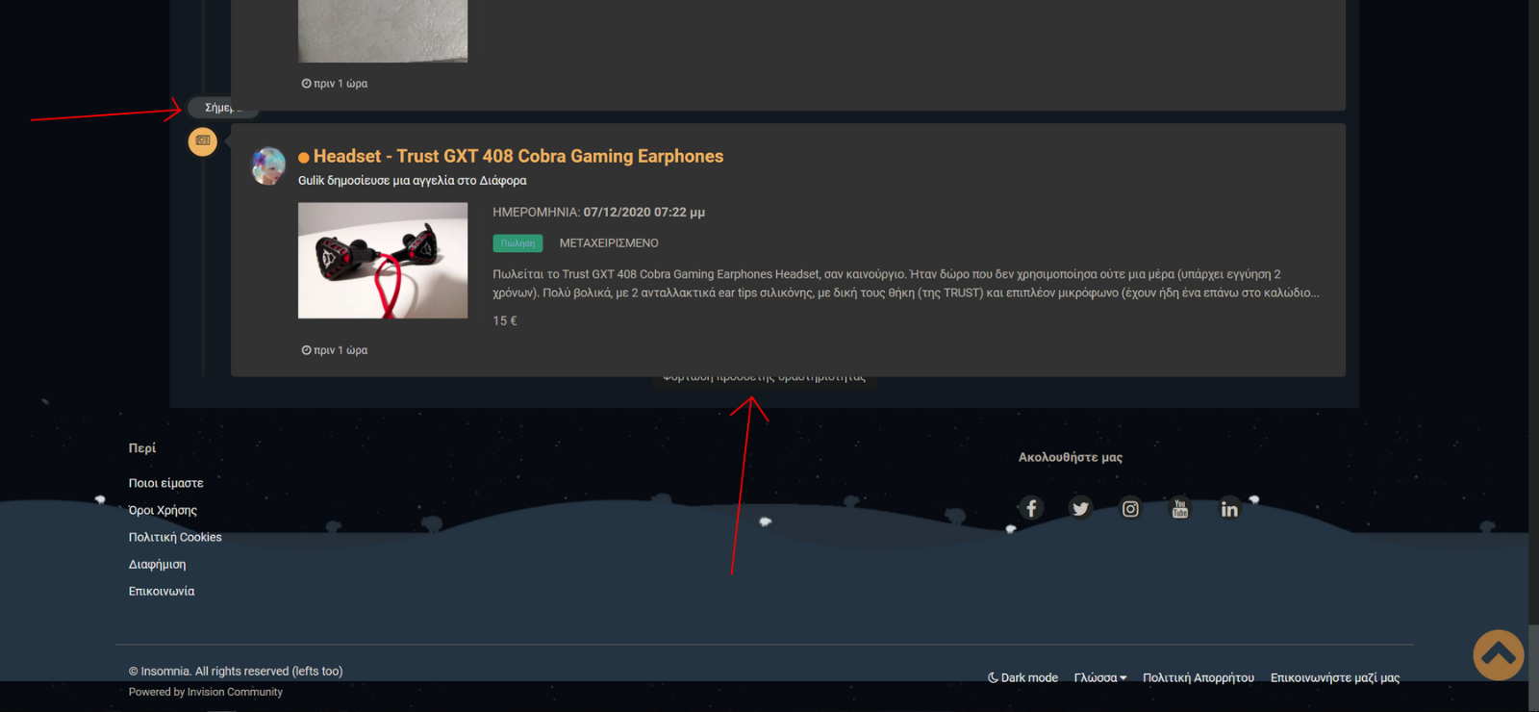Open the earphones listing thumbnail
1539x712 pixels.
[383, 260]
